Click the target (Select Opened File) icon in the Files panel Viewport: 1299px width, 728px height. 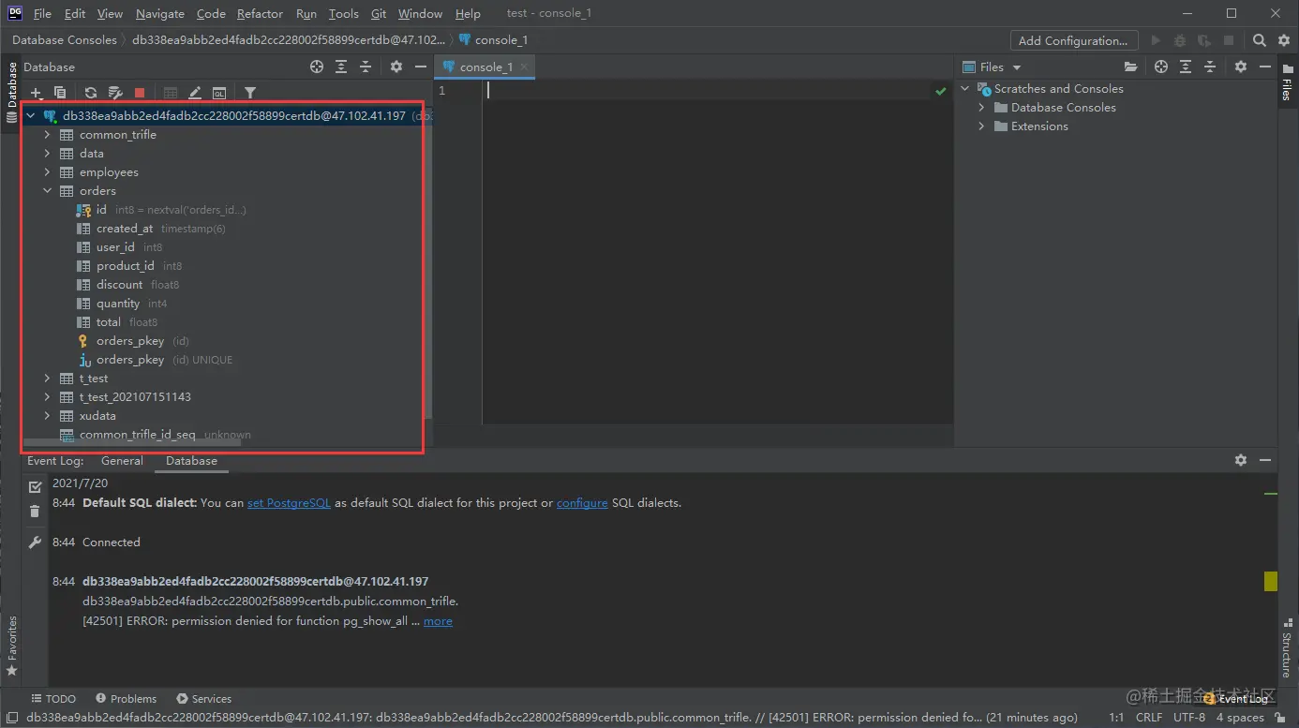pyautogui.click(x=1161, y=67)
